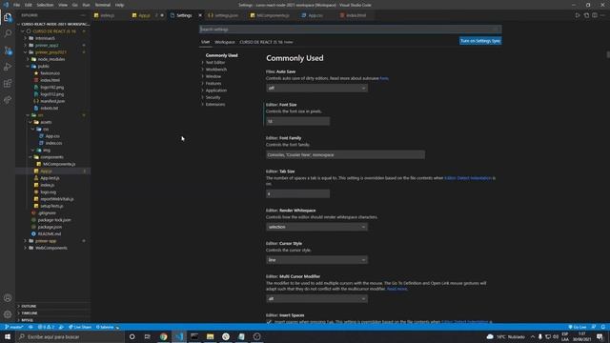Image resolution: width=610 pixels, height=343 pixels.
Task: Open the Multi Cursor Modifier dropdown
Action: point(316,298)
